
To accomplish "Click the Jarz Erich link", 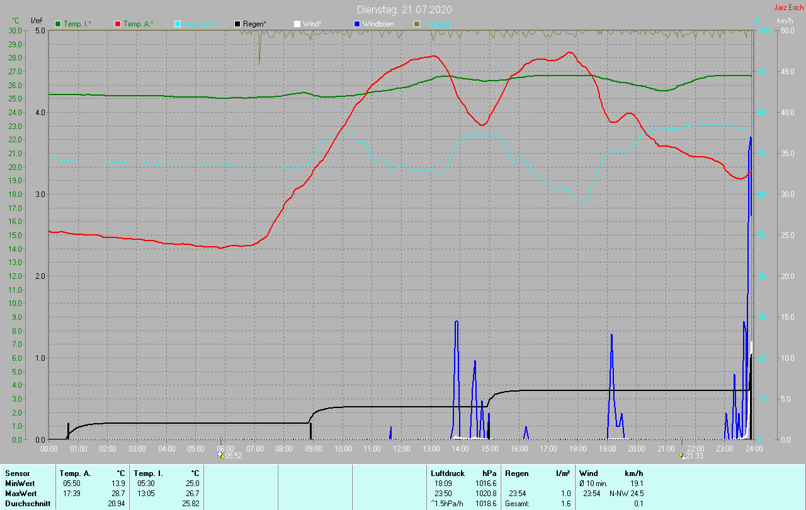I will pyautogui.click(x=788, y=8).
